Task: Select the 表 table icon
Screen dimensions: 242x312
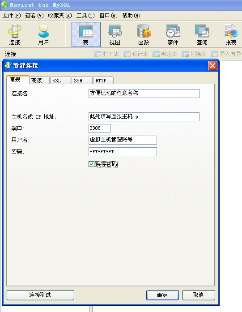Action: pyautogui.click(x=86, y=34)
